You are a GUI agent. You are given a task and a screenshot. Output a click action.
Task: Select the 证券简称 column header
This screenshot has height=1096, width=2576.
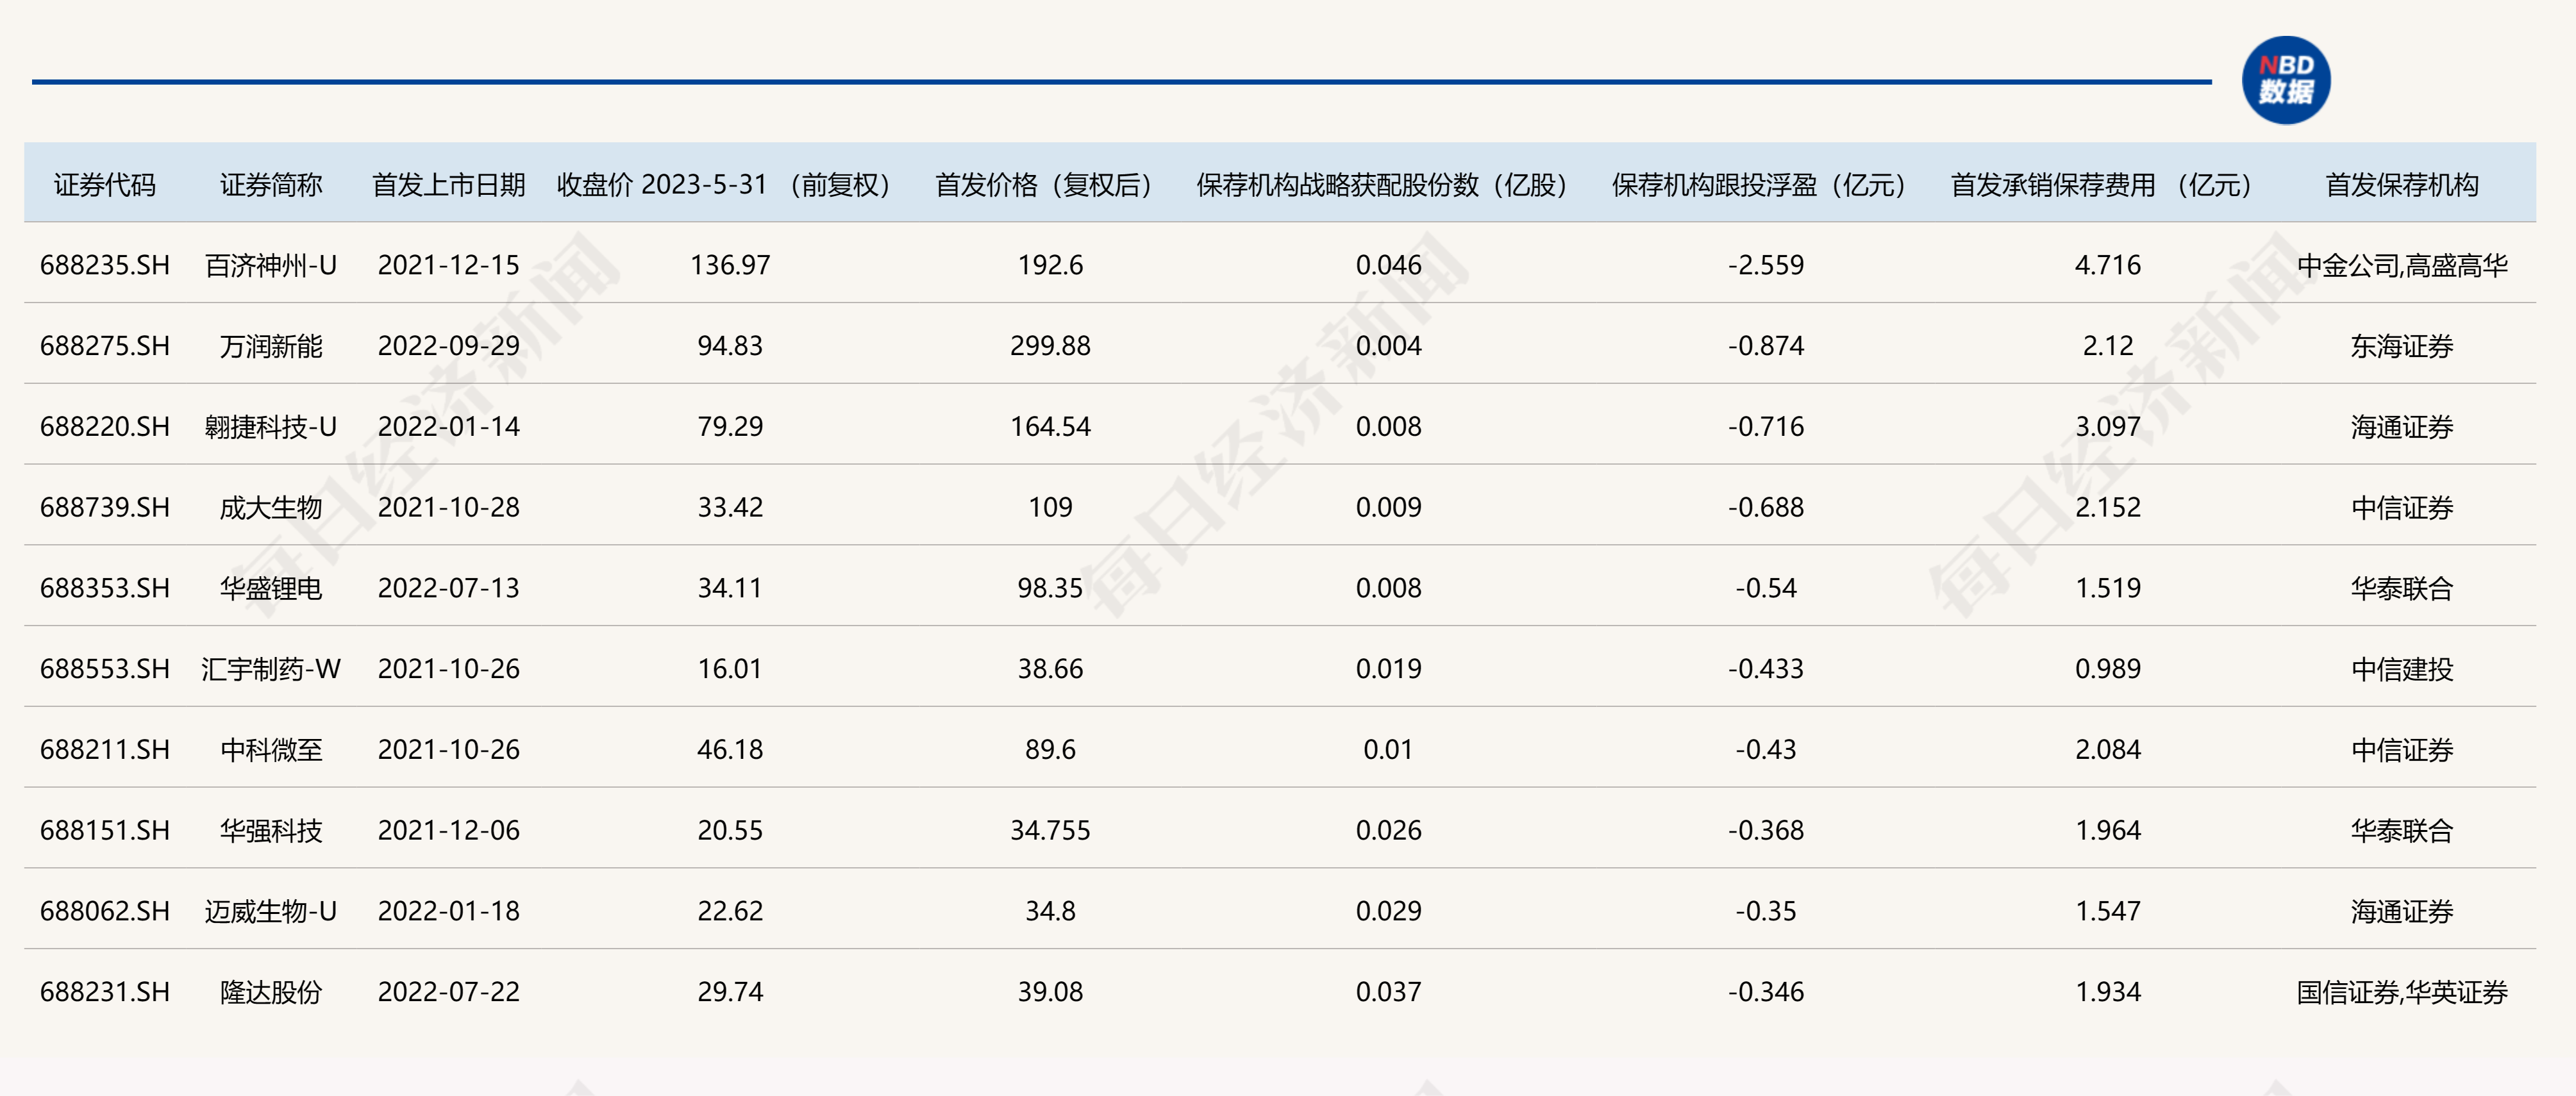pyautogui.click(x=271, y=185)
